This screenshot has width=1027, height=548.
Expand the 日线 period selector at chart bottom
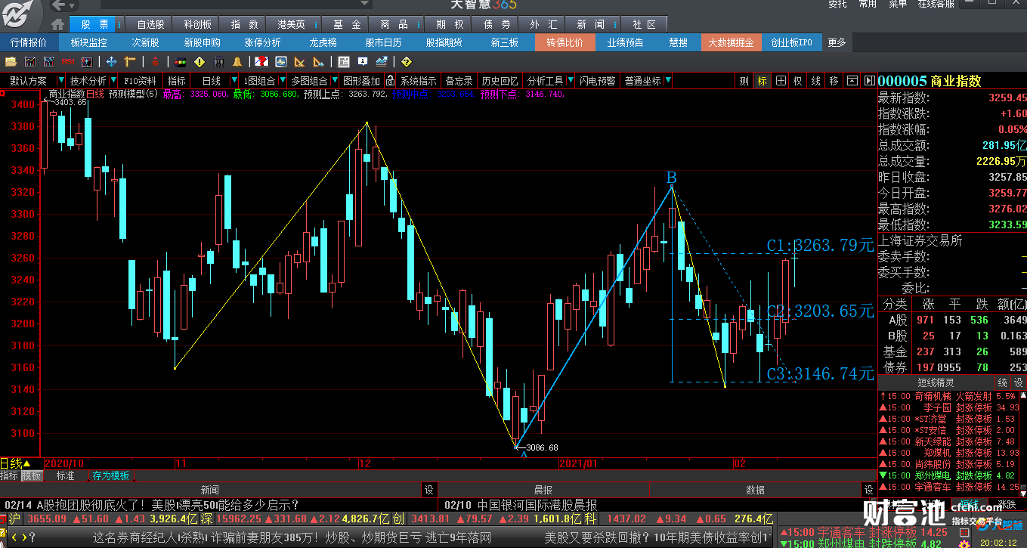click(26, 463)
